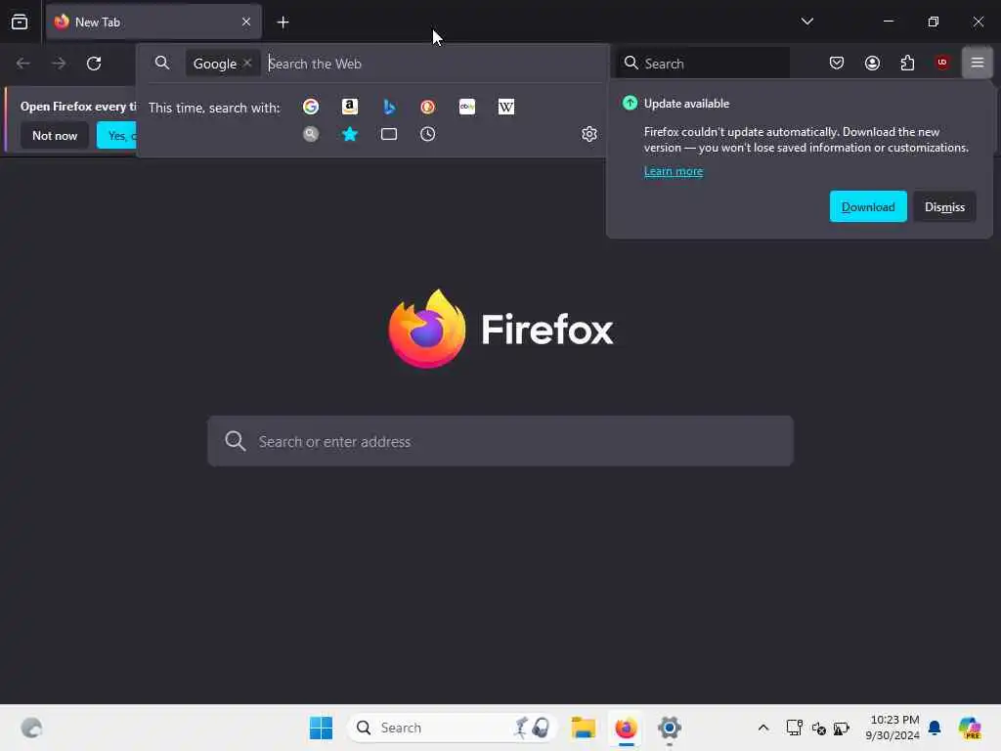This screenshot has width=1001, height=751.
Task: Search this time with Wikipedia
Action: 506,107
